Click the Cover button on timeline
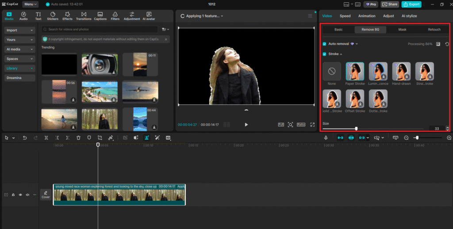The height and width of the screenshot is (229, 453). click(46, 195)
